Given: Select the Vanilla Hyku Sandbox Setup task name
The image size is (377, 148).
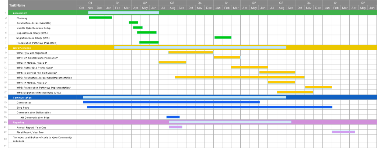Looking at the screenshot, I should pyautogui.click(x=34, y=28).
